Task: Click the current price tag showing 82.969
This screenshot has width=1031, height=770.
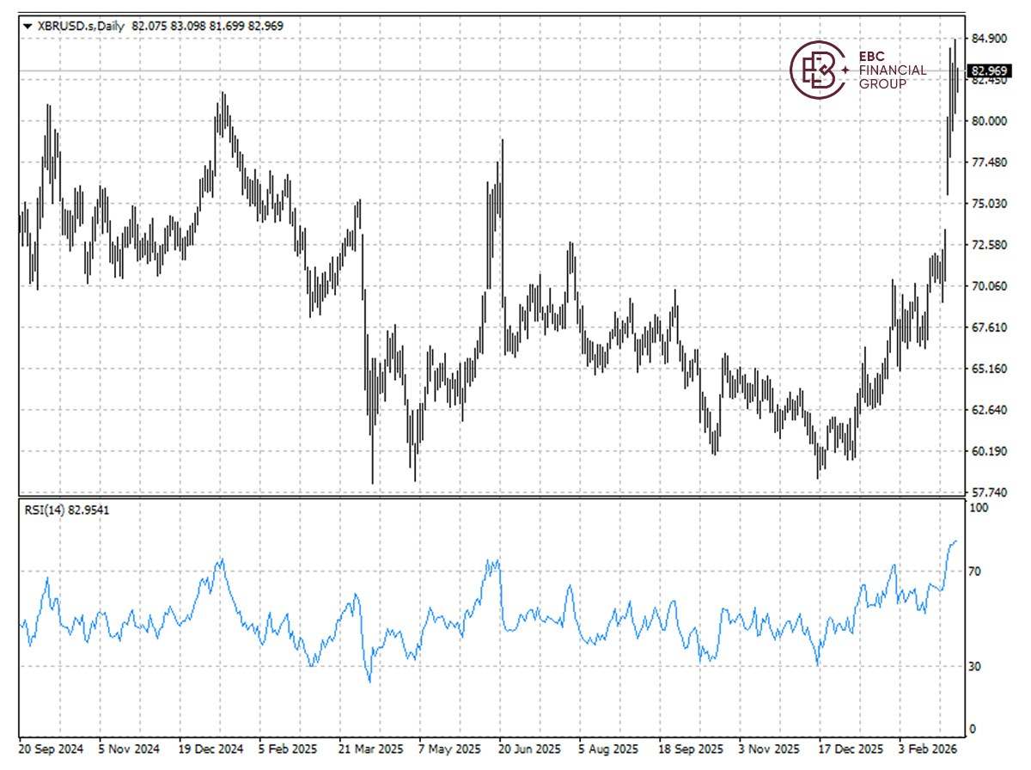Action: pos(990,72)
